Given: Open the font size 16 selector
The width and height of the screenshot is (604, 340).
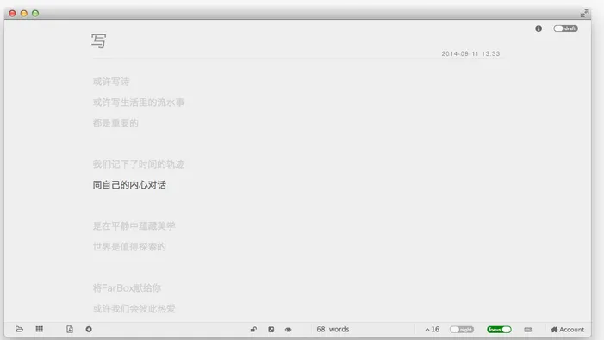Looking at the screenshot, I should point(433,329).
